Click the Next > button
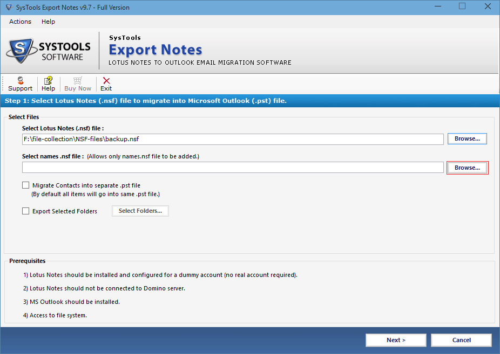 (x=396, y=340)
